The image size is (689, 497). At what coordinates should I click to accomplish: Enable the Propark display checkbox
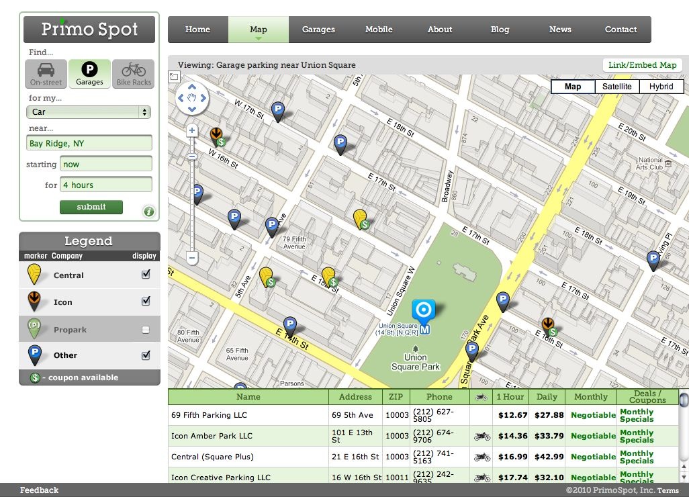146,329
